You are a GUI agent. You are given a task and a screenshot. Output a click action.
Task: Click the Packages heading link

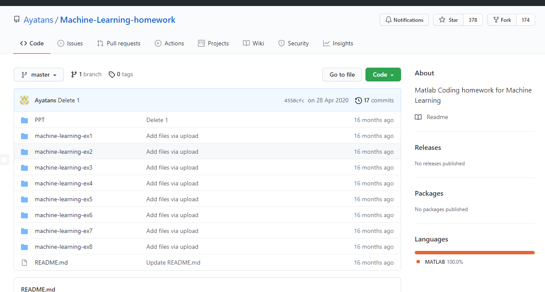429,193
